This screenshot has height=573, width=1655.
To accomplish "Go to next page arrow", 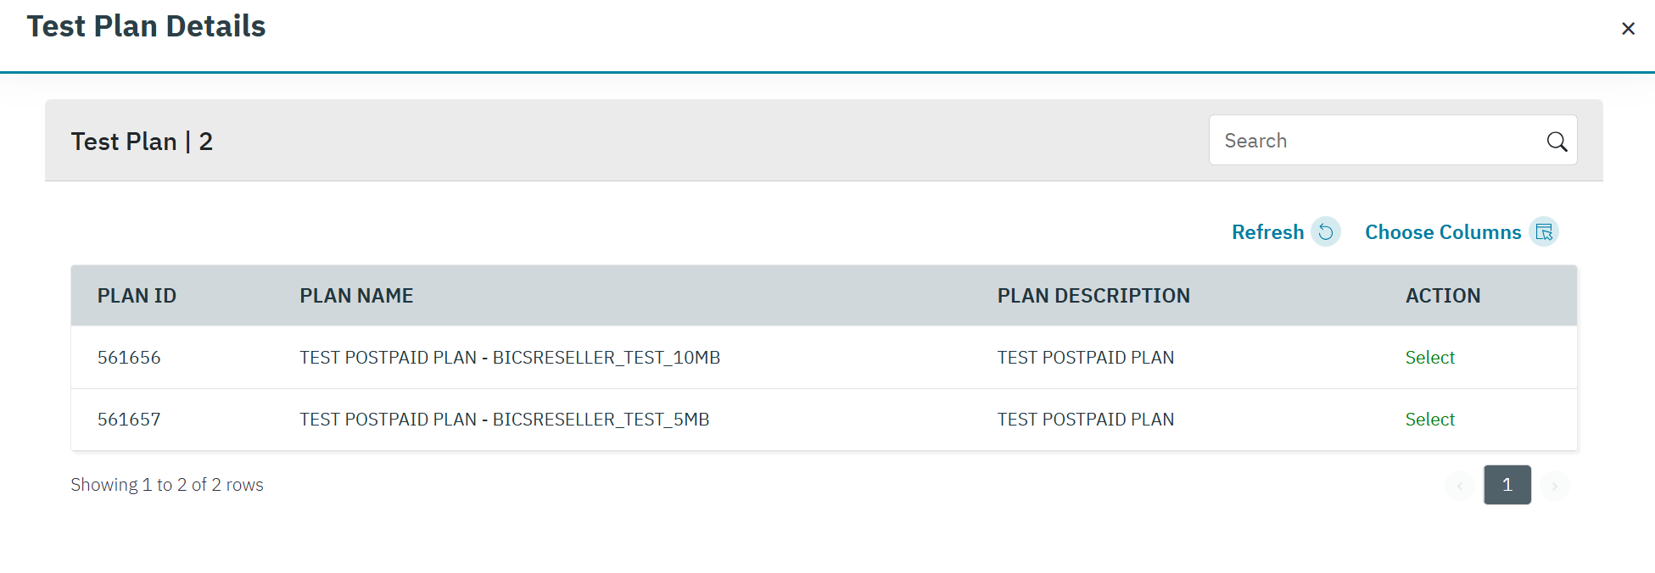I will [x=1554, y=486].
